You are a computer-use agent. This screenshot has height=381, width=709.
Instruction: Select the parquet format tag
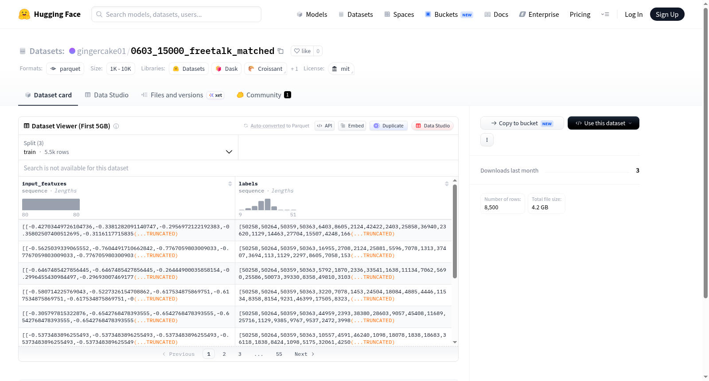pos(65,69)
